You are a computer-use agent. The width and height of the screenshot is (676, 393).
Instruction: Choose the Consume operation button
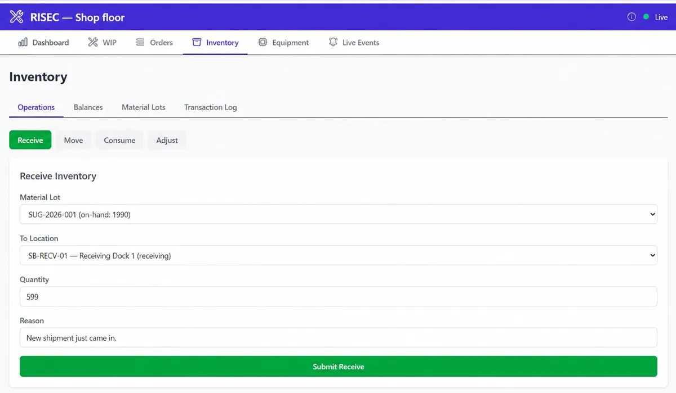[x=119, y=140]
